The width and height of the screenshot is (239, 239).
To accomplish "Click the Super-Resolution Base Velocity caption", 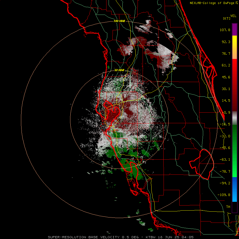I will (121, 237).
